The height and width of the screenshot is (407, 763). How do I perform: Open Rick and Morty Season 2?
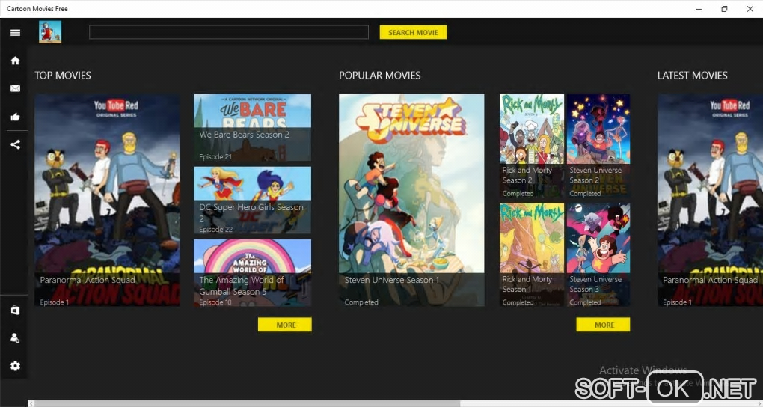tap(532, 146)
